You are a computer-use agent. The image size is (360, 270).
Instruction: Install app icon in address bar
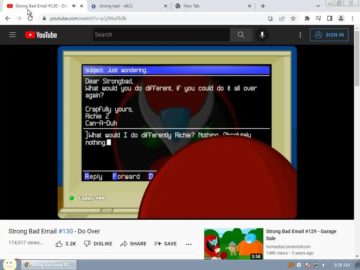(270, 18)
